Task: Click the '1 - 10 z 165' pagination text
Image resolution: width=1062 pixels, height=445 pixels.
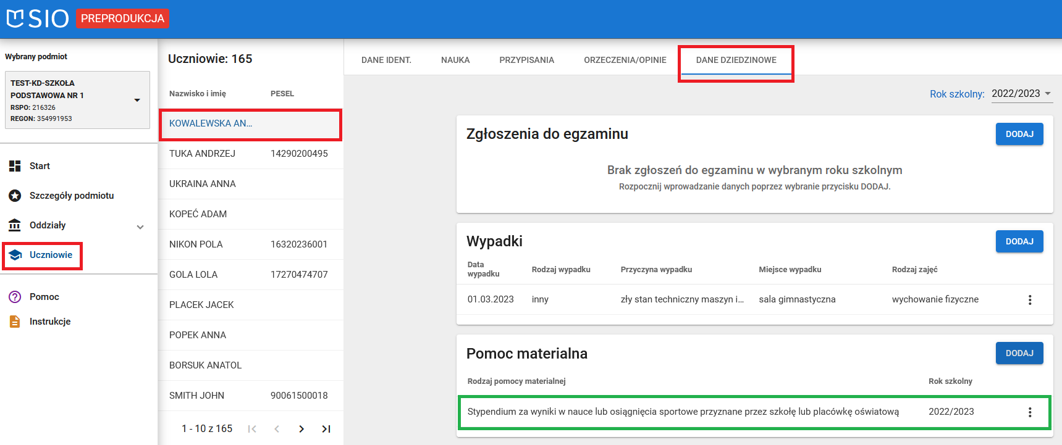Action: (207, 428)
